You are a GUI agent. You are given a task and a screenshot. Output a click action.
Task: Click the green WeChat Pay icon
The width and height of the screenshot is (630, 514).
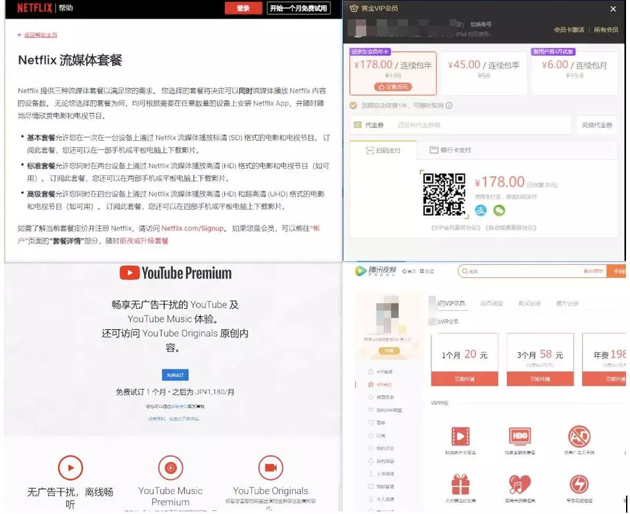(499, 210)
